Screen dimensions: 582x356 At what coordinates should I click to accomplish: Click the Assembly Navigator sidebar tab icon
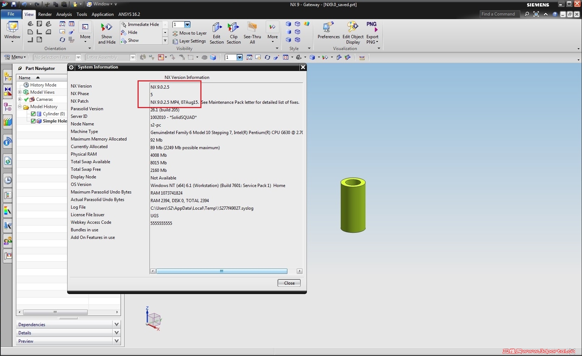point(8,77)
